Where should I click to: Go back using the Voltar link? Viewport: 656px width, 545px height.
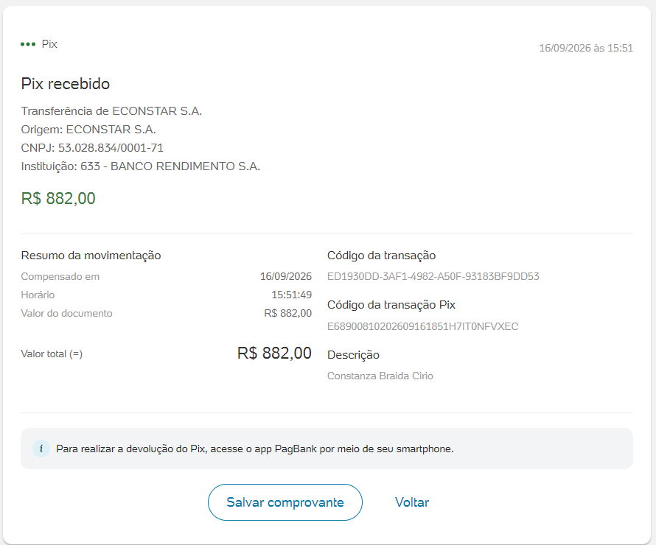point(412,502)
